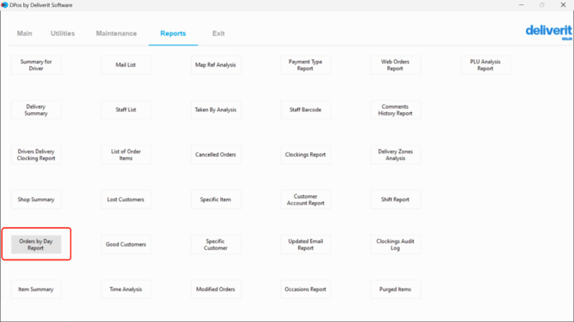
Task: Click the deliverit logo
Action: [x=549, y=32]
